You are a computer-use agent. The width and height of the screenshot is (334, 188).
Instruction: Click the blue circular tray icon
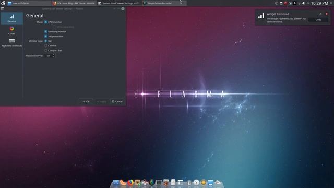click(290, 3)
